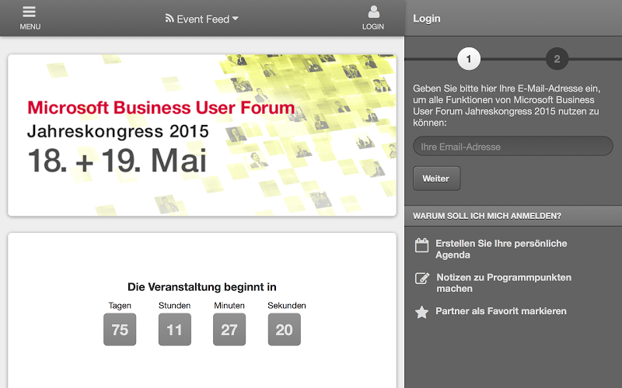
Task: Open the Microsoft Business User Forum banner
Action: [x=202, y=135]
